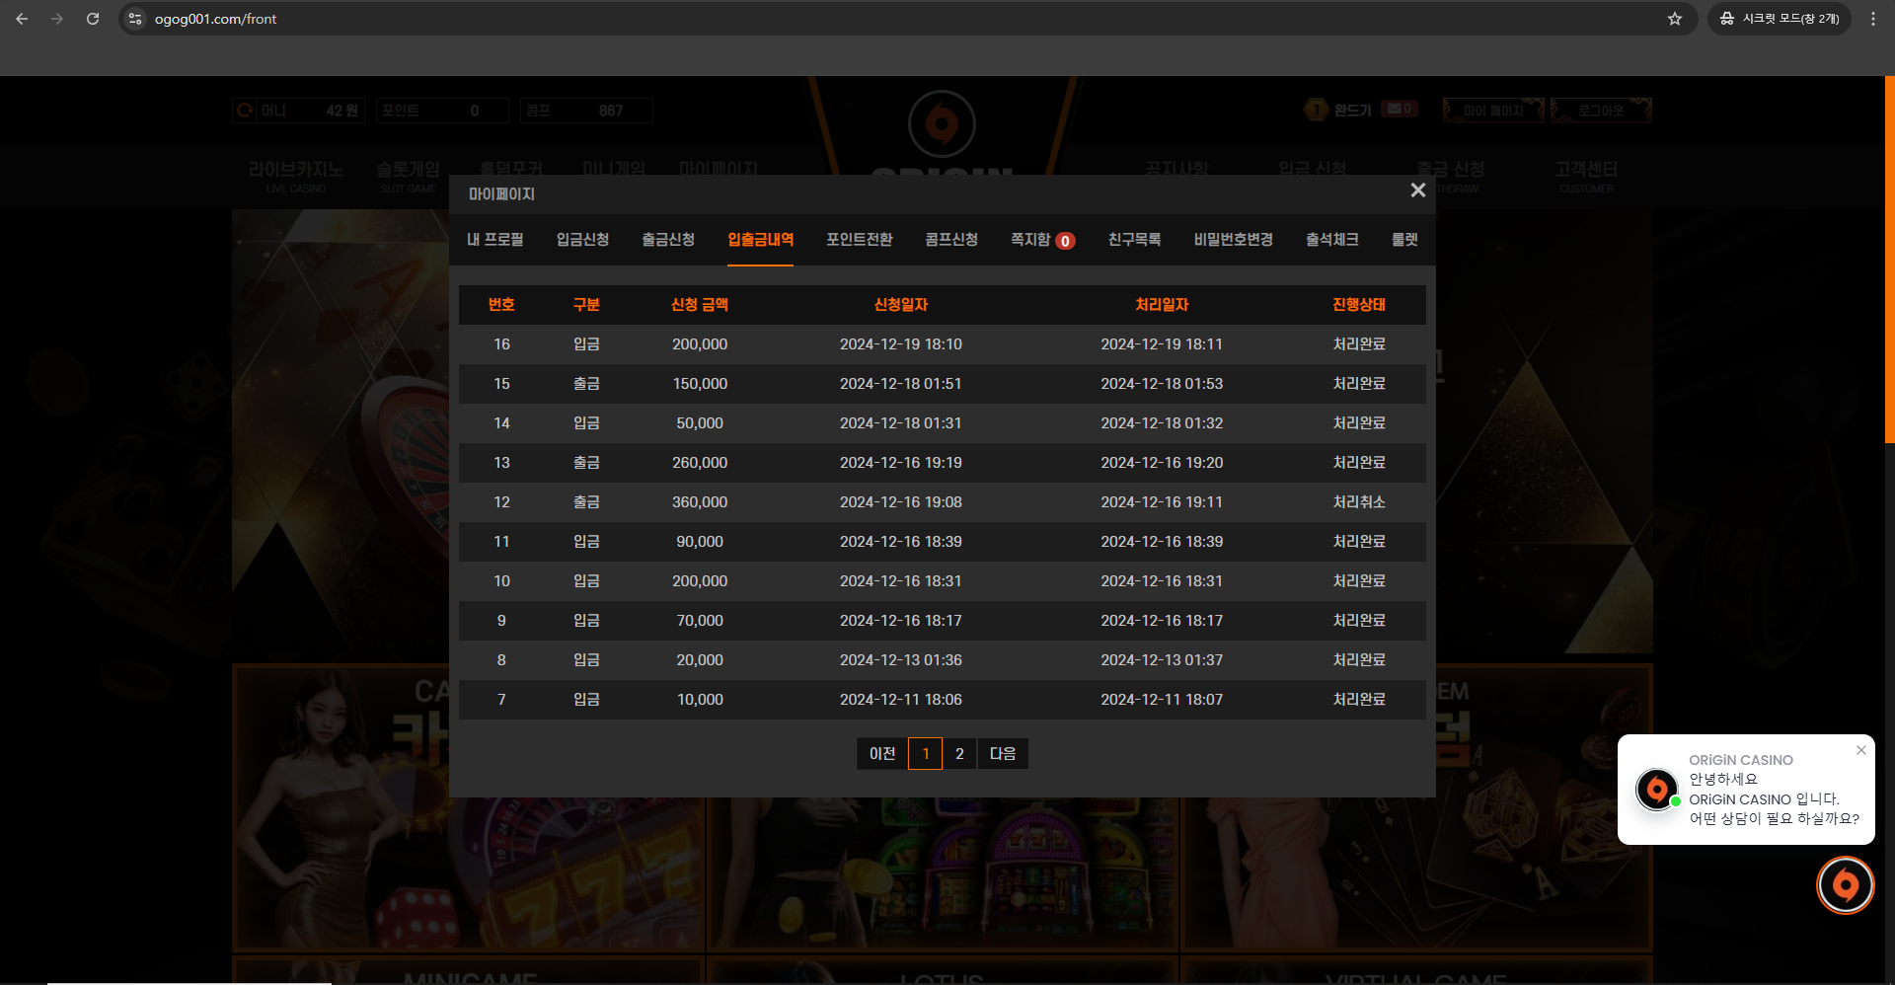
Task: Open the 슬롯게임 navigation item
Action: (x=408, y=176)
